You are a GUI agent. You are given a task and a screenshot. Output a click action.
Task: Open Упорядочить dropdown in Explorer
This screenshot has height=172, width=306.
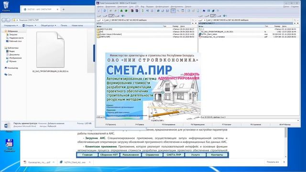point(11,25)
